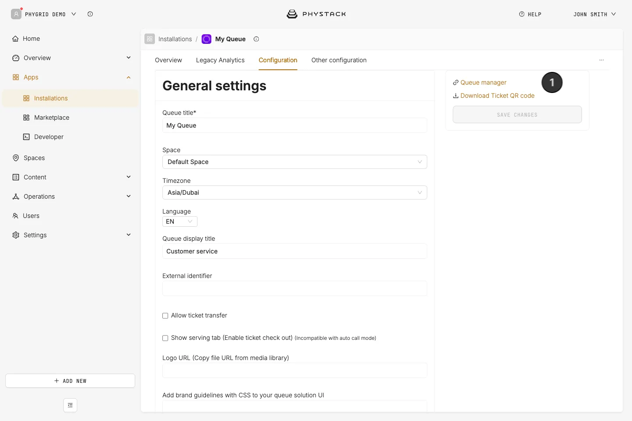Switch to the Other configuration tab
This screenshot has height=421, width=632.
point(339,60)
